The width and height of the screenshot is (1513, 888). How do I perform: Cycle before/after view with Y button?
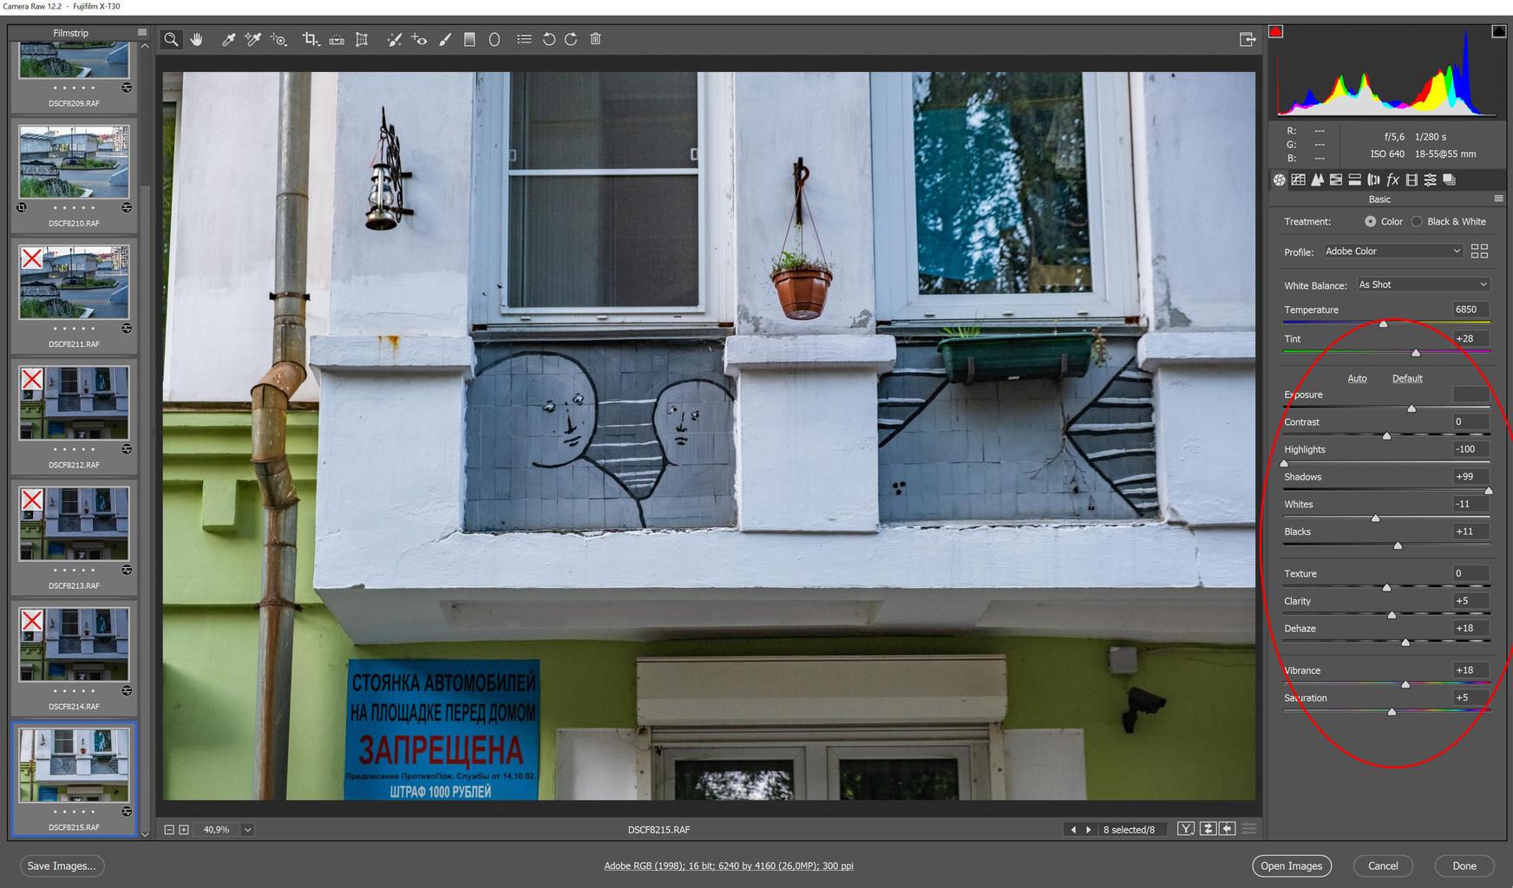[1186, 829]
